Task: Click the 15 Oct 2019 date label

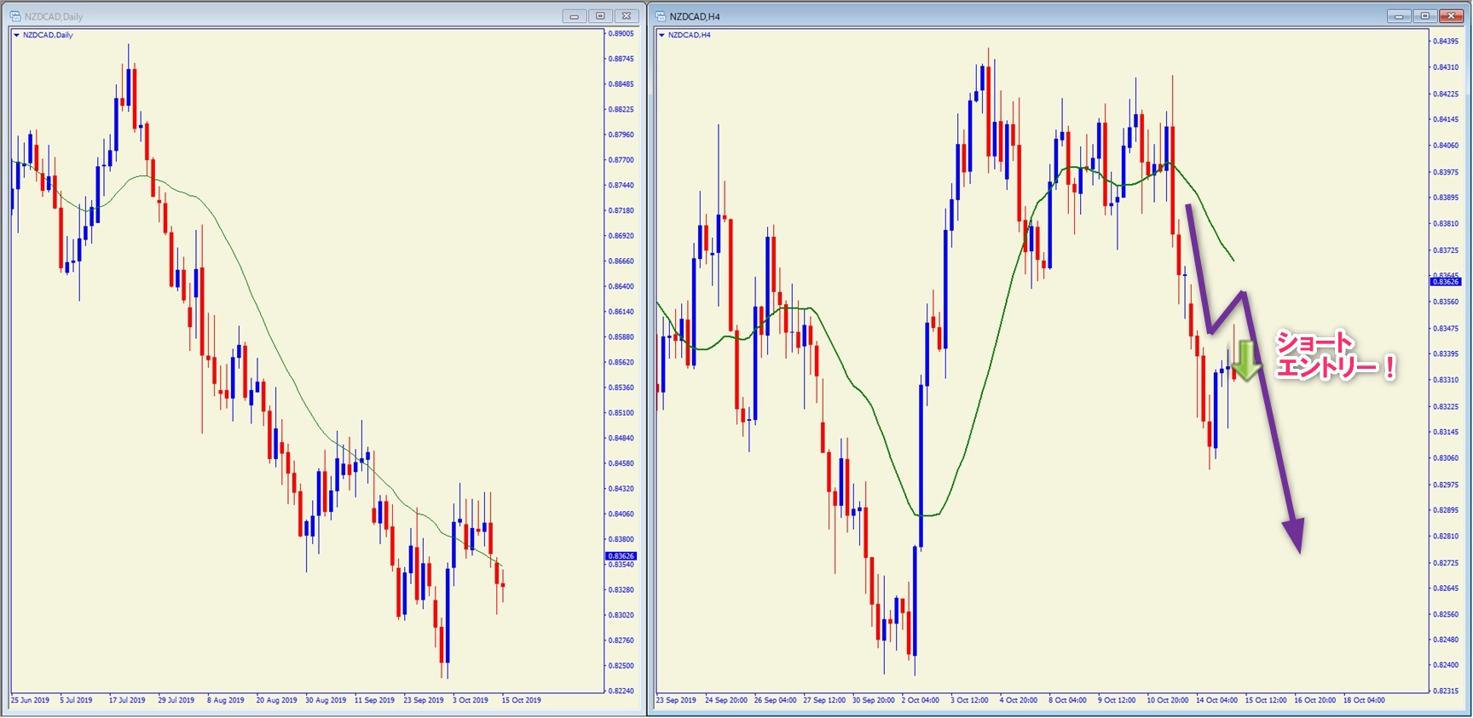Action: pyautogui.click(x=522, y=700)
